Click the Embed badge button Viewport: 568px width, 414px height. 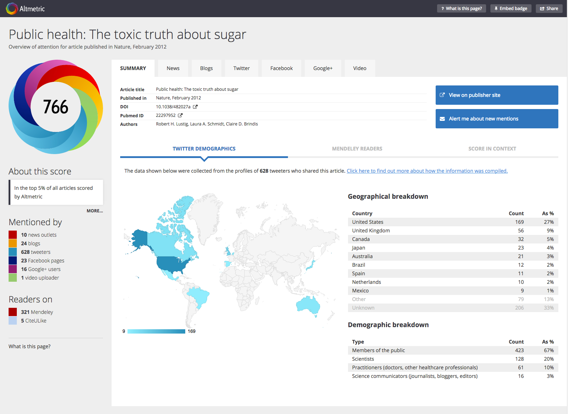[x=511, y=9]
